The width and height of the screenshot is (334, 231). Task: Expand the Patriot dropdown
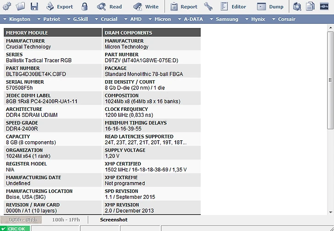coord(49,19)
